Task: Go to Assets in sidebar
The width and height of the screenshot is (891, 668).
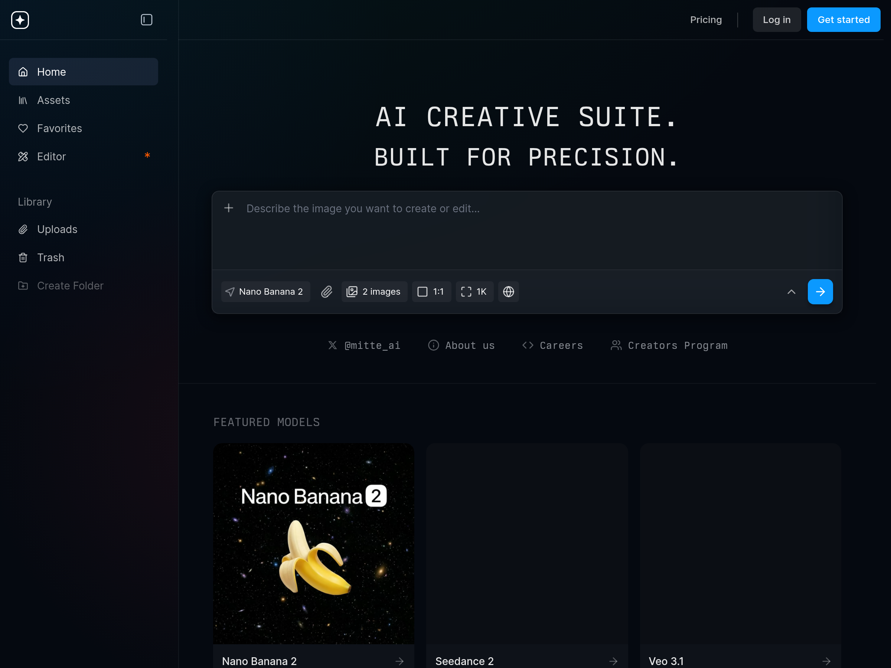Action: pos(53,100)
